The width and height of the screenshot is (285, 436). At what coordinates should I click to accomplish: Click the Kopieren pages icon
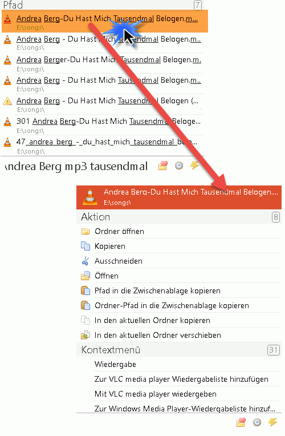click(x=85, y=246)
